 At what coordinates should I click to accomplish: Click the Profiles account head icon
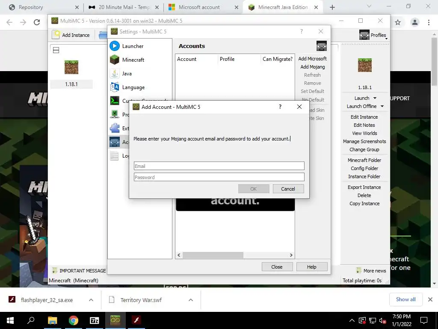pyautogui.click(x=364, y=35)
